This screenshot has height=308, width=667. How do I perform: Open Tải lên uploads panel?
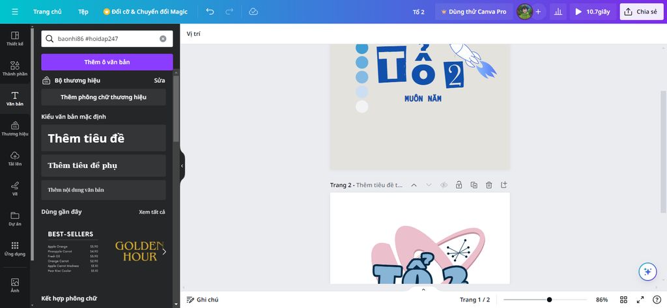click(15, 158)
